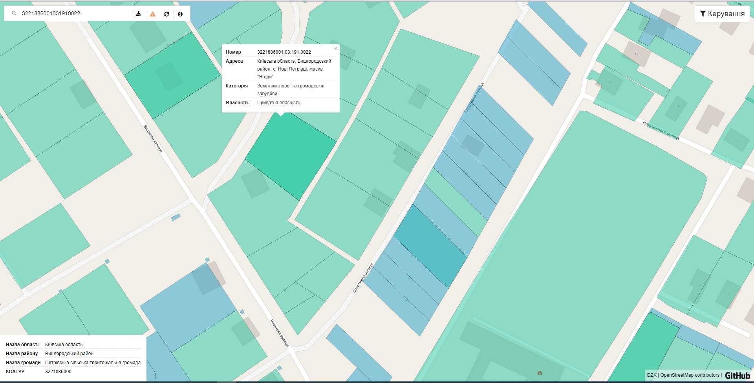Click the dark teal-blue parcel on Спортивна вулиця

pyautogui.click(x=430, y=246)
